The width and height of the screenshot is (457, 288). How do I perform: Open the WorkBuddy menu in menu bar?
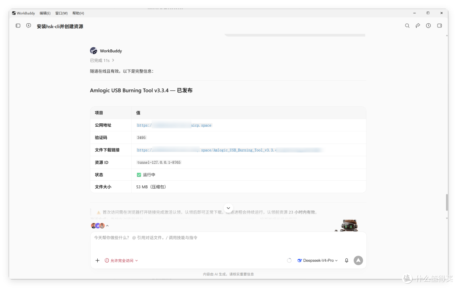click(26, 13)
